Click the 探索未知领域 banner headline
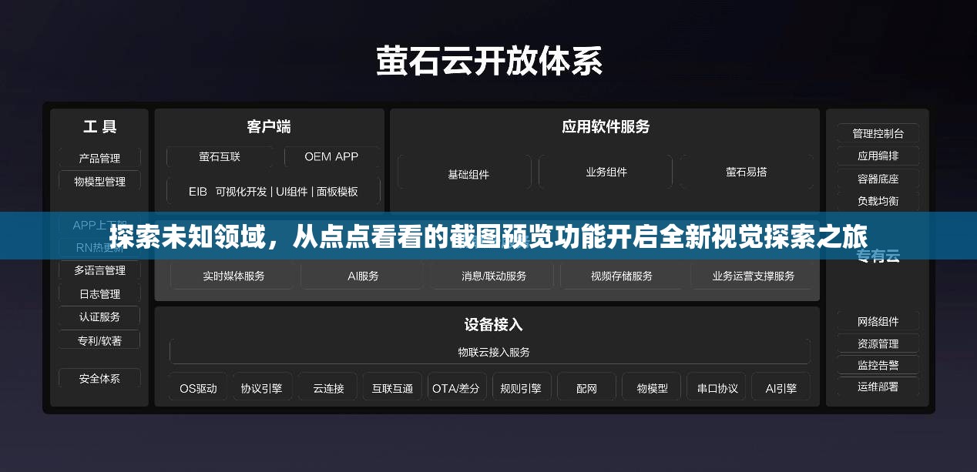The image size is (977, 472). click(488, 236)
